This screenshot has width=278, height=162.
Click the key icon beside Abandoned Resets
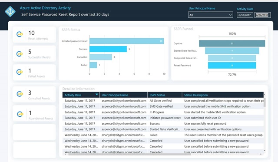pyautogui.click(x=20, y=114)
